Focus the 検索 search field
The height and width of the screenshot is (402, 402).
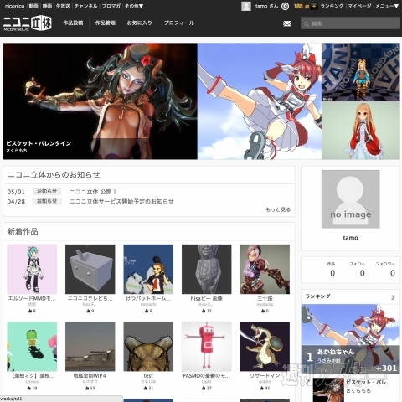[350, 23]
